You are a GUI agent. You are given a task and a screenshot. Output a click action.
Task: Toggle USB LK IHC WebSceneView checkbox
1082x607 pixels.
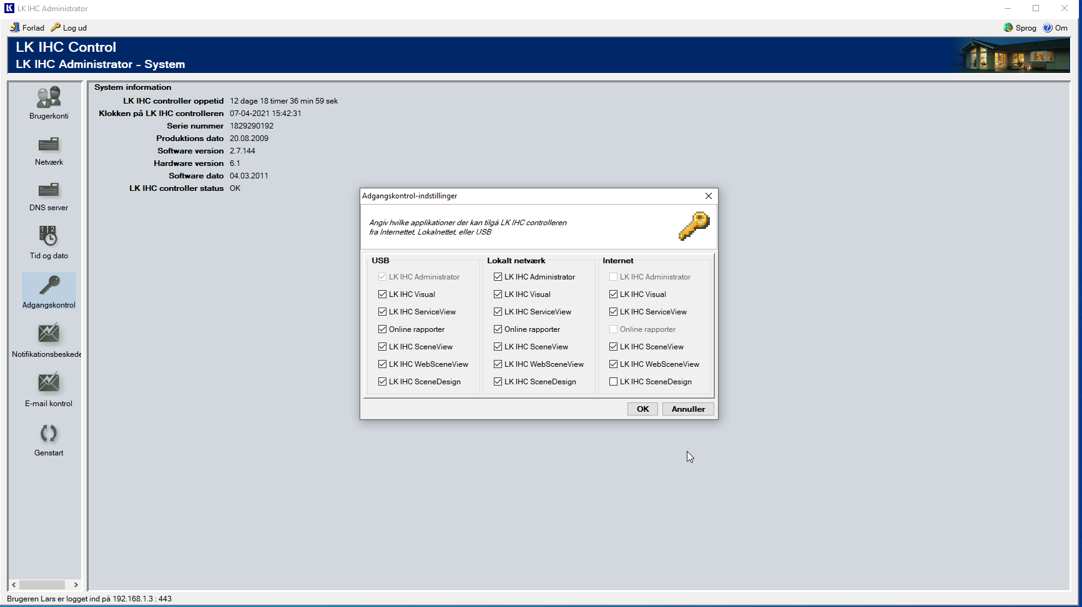click(x=382, y=364)
